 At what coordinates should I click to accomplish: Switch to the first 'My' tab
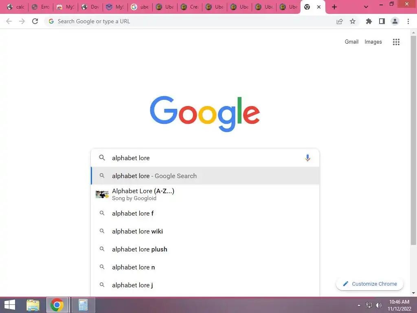[65, 7]
